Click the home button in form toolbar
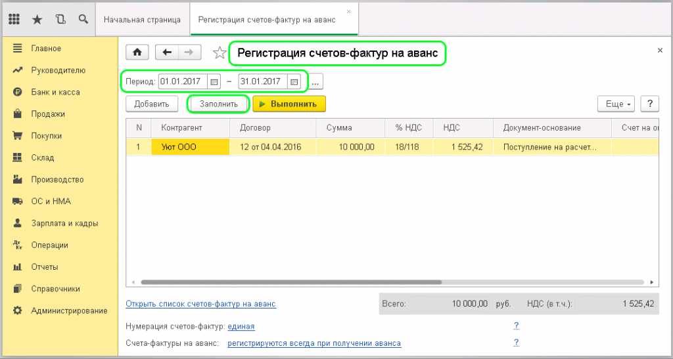Screen dimensions: 673x359 click(137, 53)
